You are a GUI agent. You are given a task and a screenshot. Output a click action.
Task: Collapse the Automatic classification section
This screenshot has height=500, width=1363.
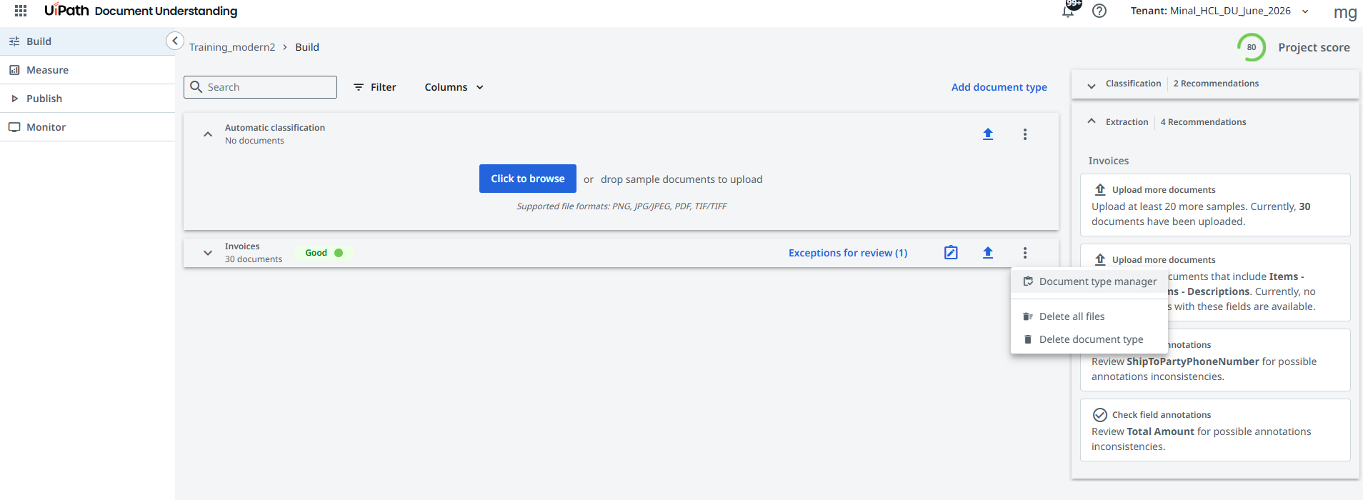pos(208,134)
